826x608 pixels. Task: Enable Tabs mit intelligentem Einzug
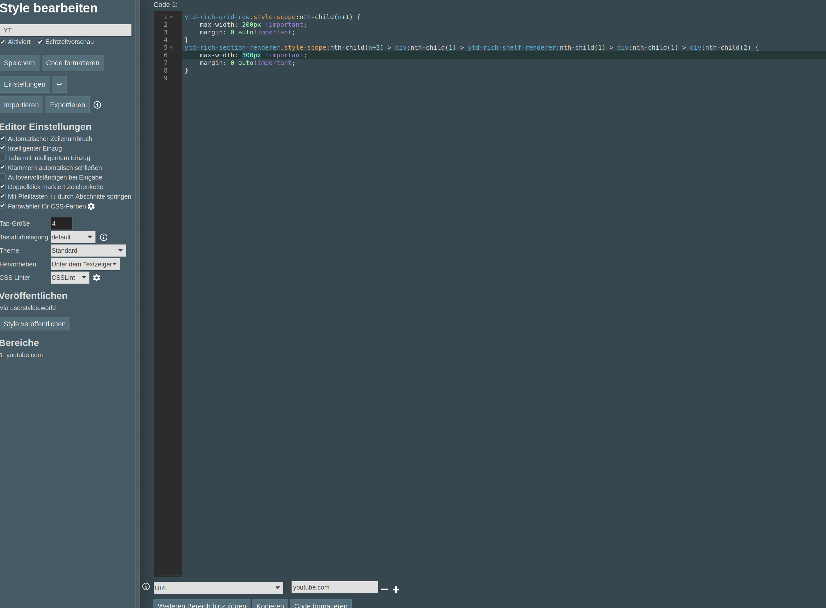(3, 158)
